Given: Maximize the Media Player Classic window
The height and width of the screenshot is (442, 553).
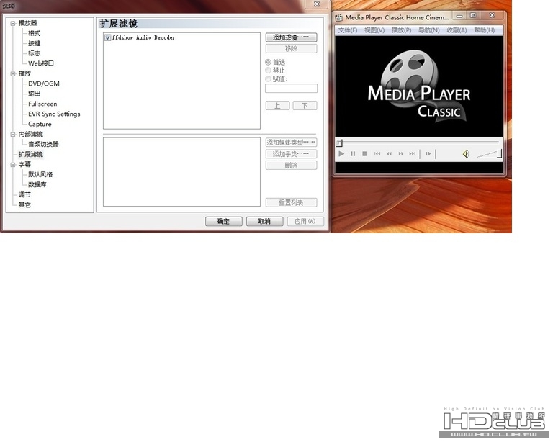Looking at the screenshot, I should tap(473, 16).
